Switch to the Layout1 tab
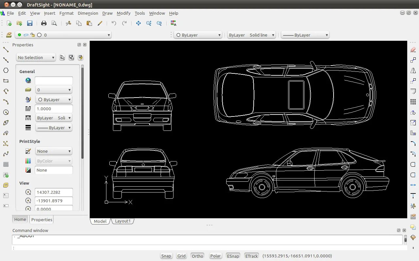This screenshot has width=419, height=261. point(123,221)
